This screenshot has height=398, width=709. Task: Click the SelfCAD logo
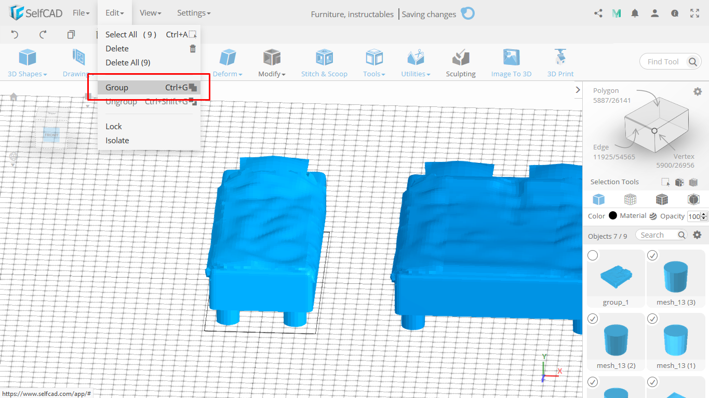[x=35, y=13]
